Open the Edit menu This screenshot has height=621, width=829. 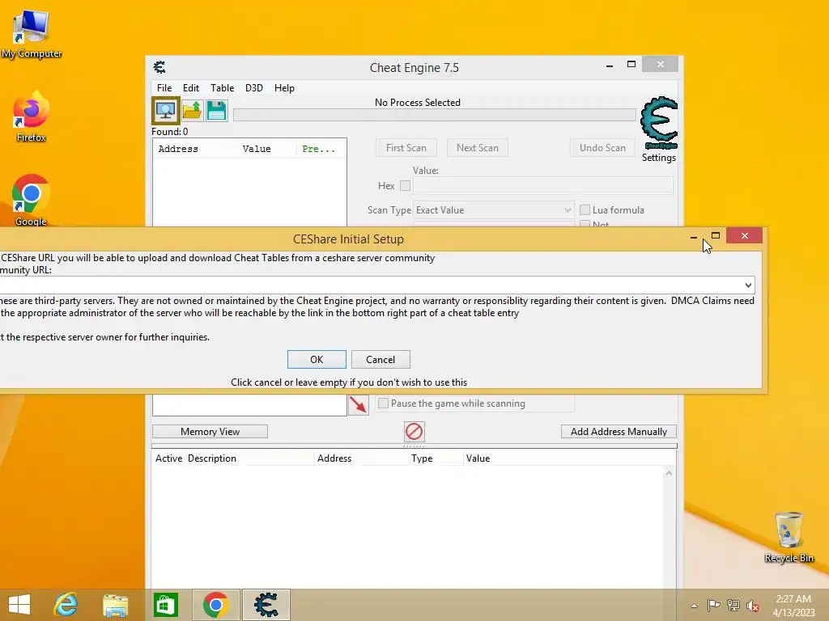coord(191,87)
